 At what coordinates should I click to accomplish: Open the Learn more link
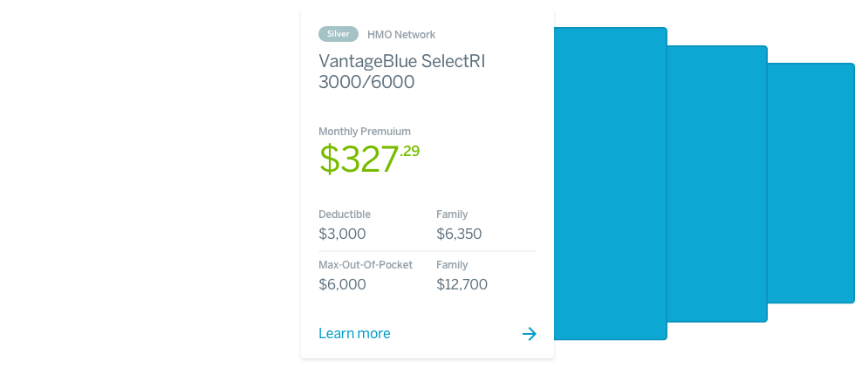pos(354,333)
